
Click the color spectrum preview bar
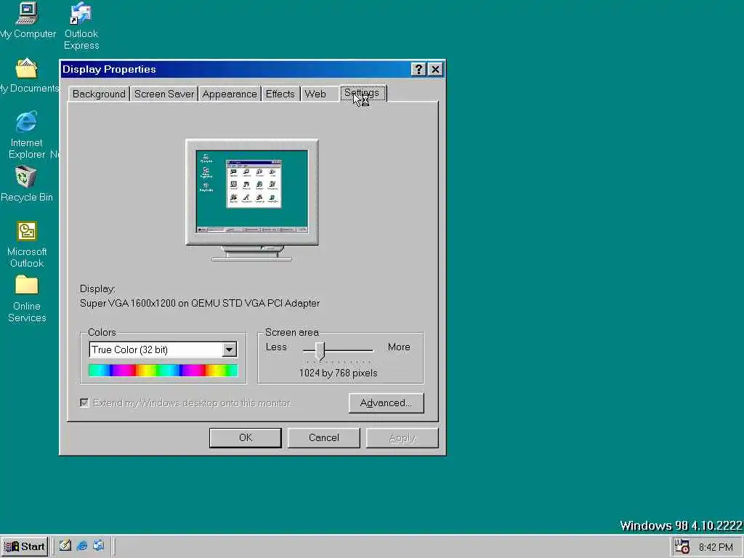(163, 370)
